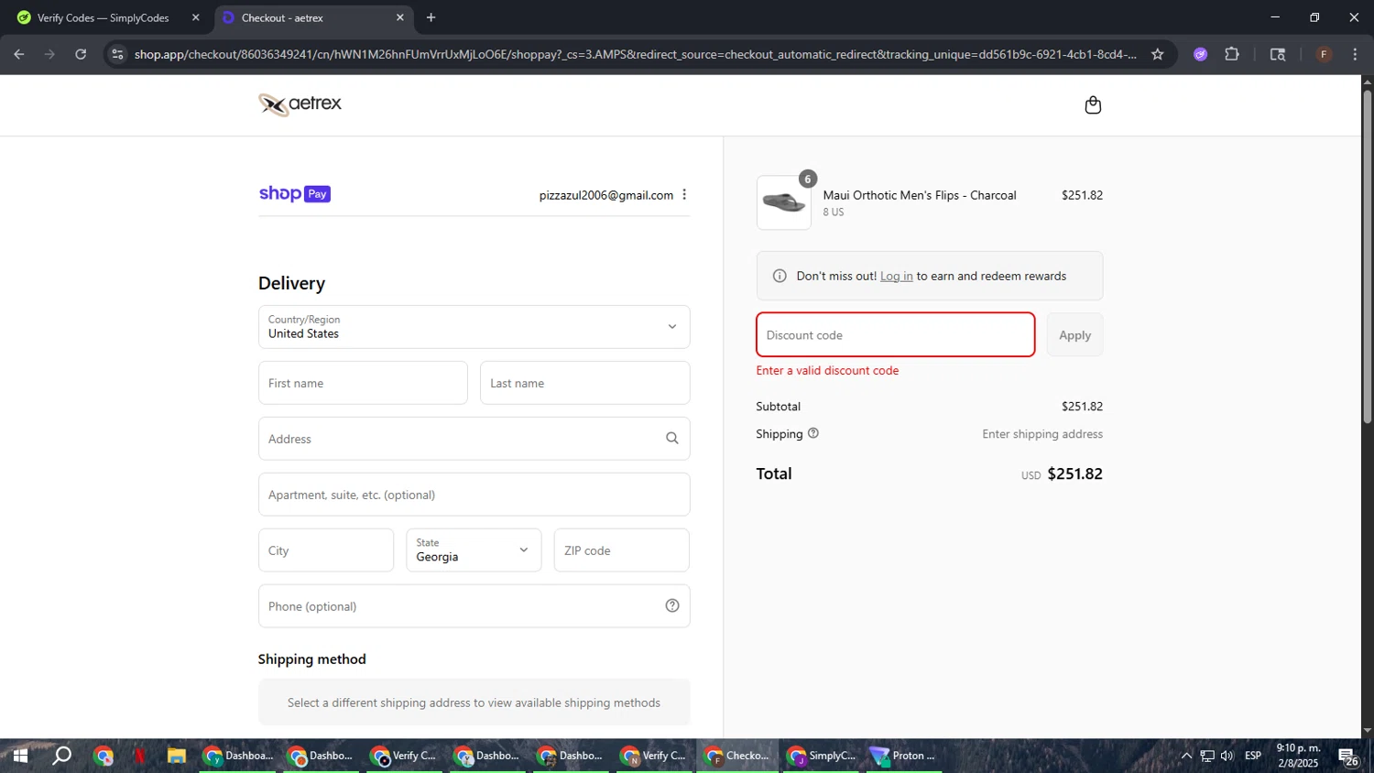Open Chrome profile avatar F
Screen dimensions: 1374x773
tap(1324, 54)
